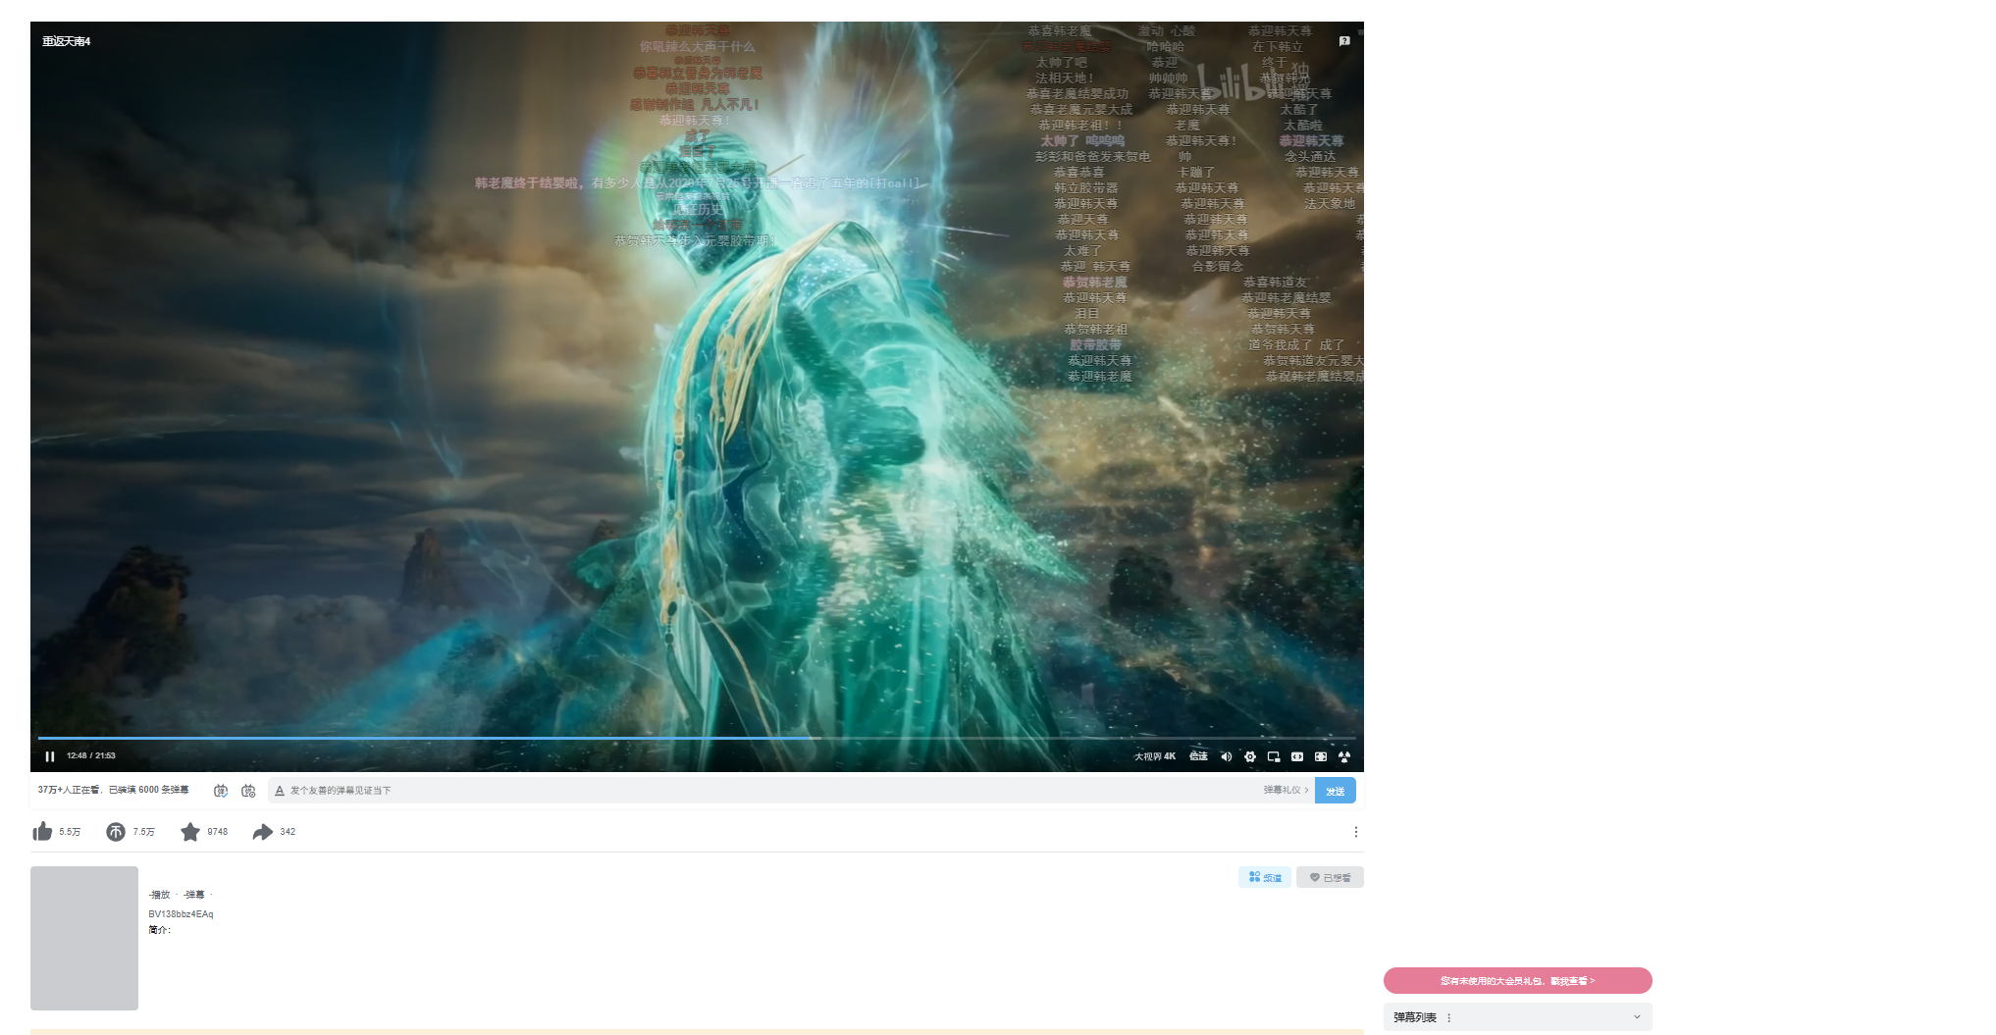
Task: Open the 倍速 playback speed menu
Action: [x=1198, y=756]
